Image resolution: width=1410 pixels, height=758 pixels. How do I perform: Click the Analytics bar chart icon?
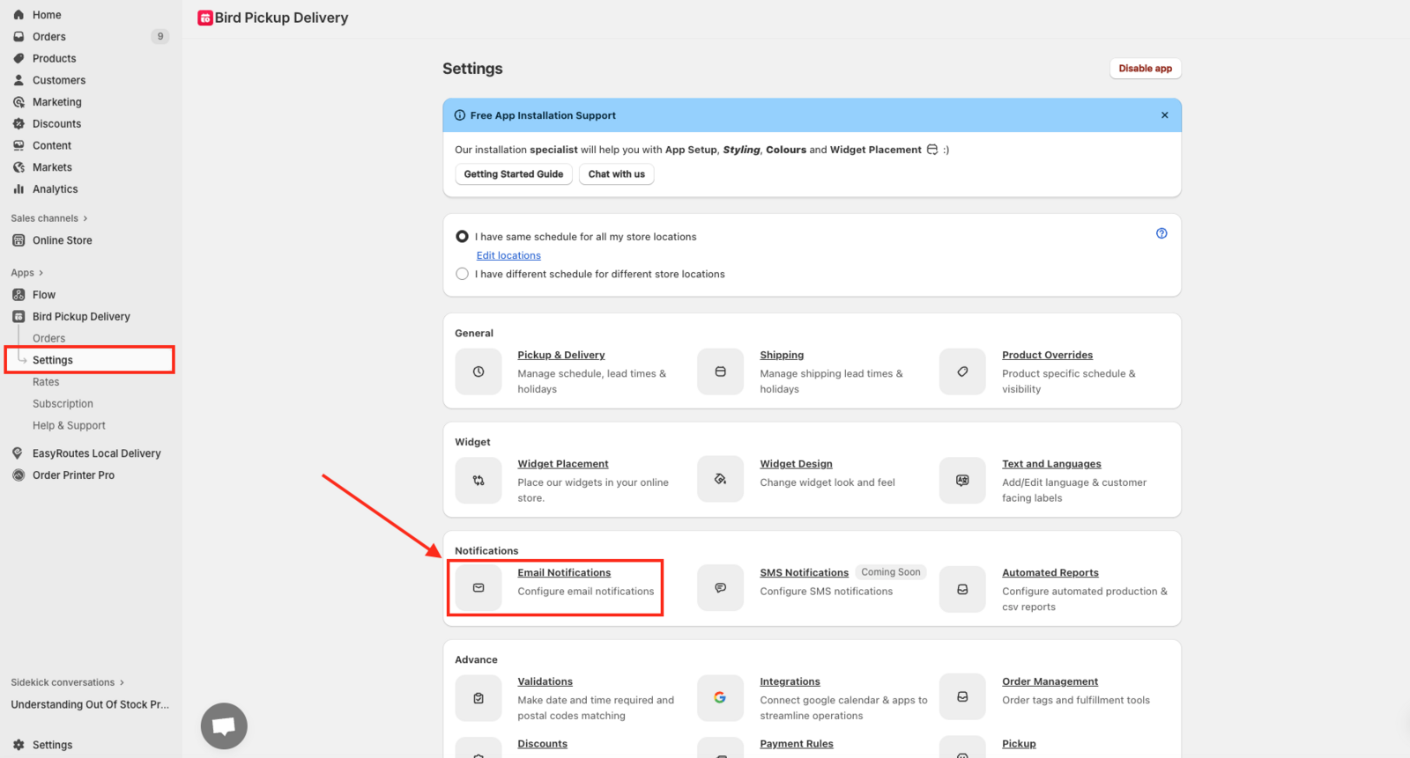(19, 189)
